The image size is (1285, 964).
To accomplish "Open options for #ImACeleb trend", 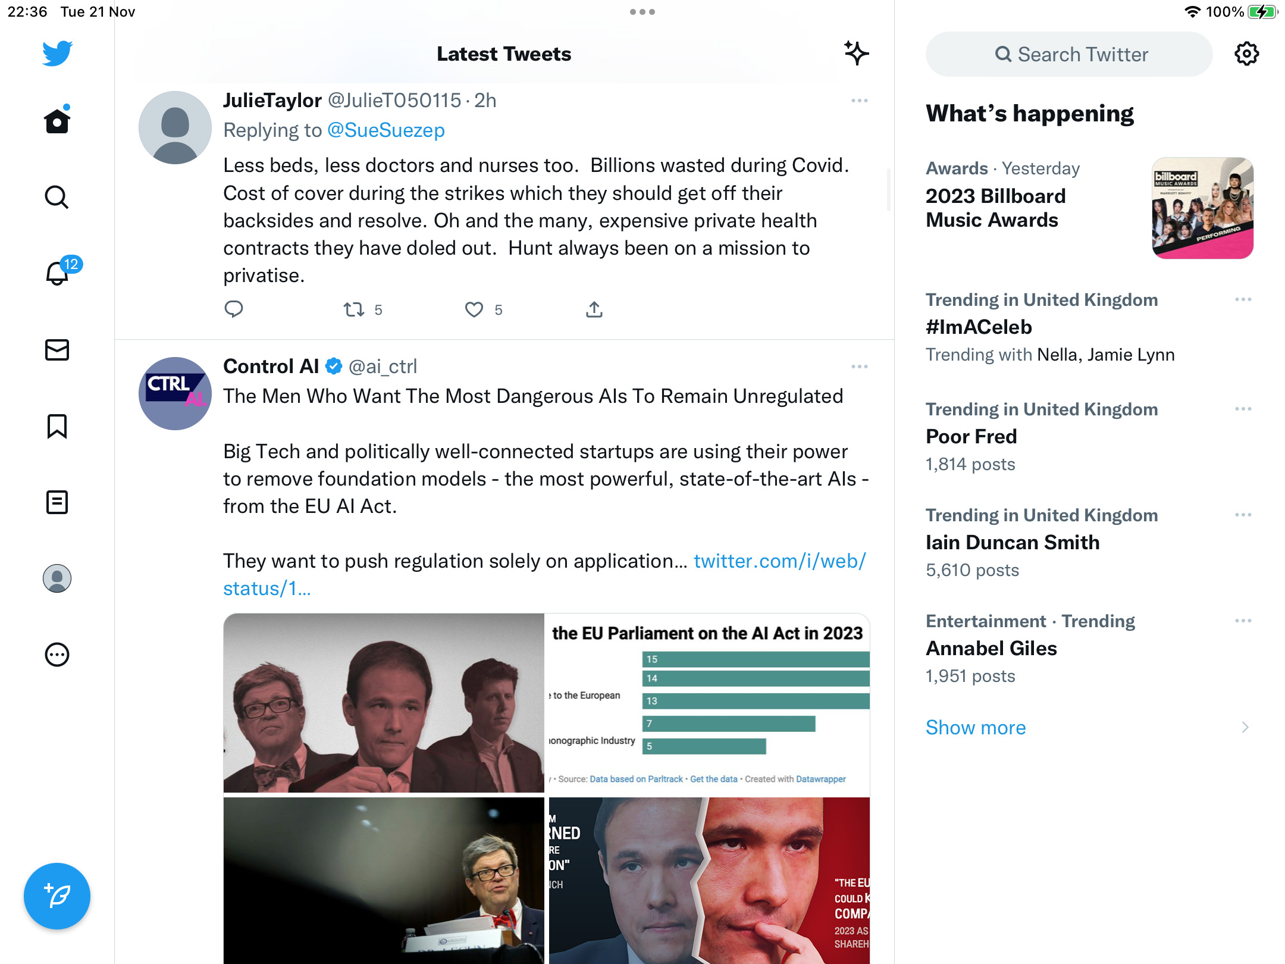I will pyautogui.click(x=1243, y=299).
